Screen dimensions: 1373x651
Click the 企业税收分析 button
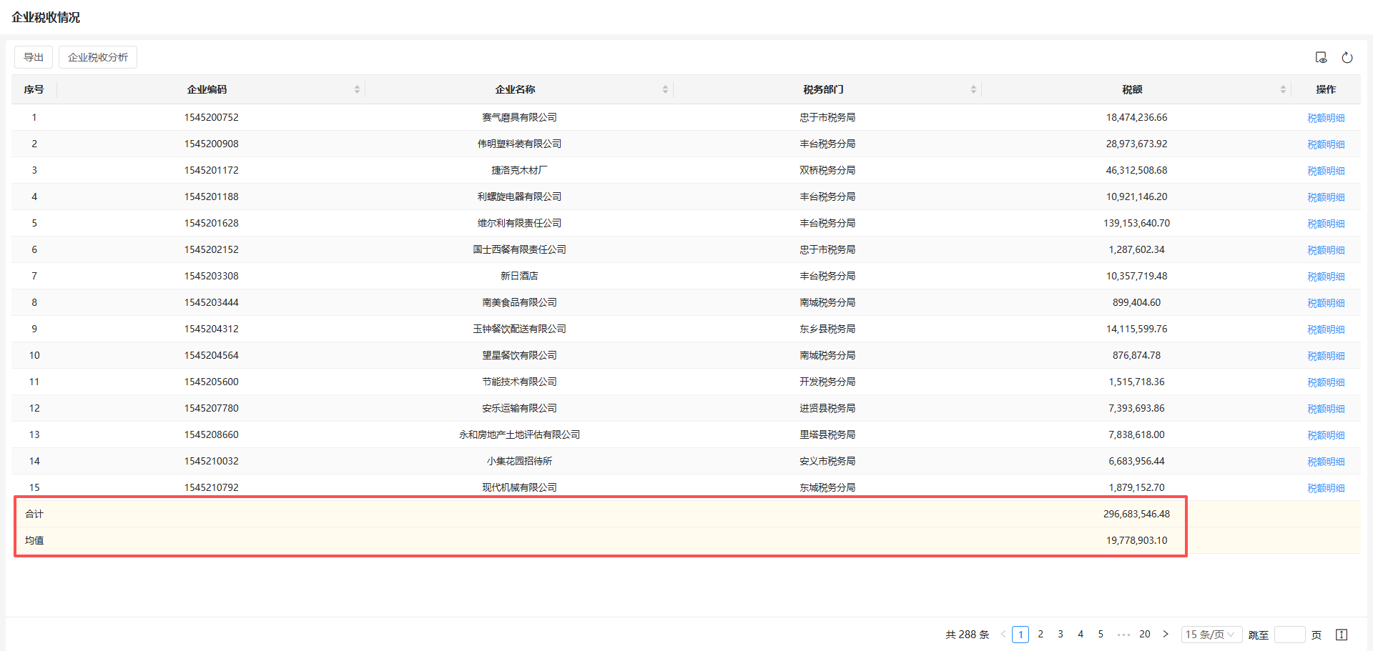[98, 57]
